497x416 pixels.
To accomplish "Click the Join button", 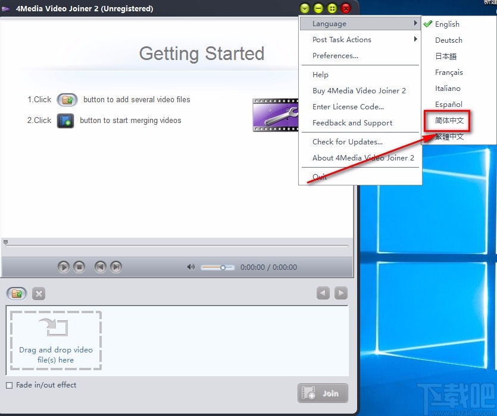I will (x=323, y=393).
